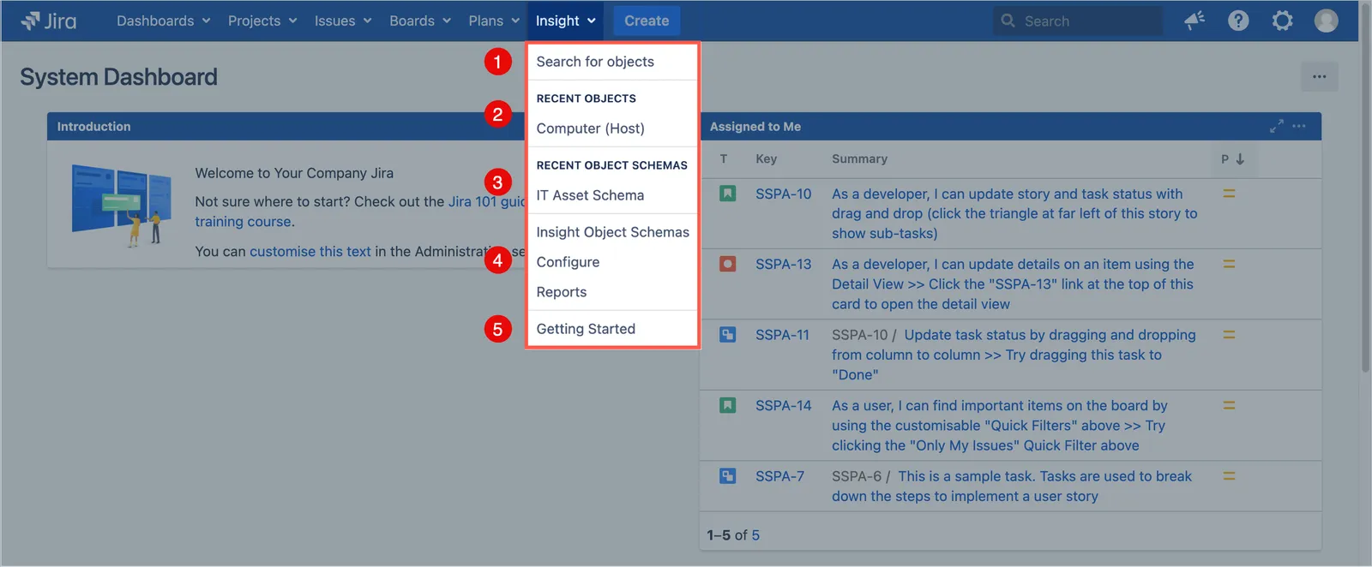Open the Issues dropdown menu
This screenshot has height=567, width=1372.
tap(343, 21)
